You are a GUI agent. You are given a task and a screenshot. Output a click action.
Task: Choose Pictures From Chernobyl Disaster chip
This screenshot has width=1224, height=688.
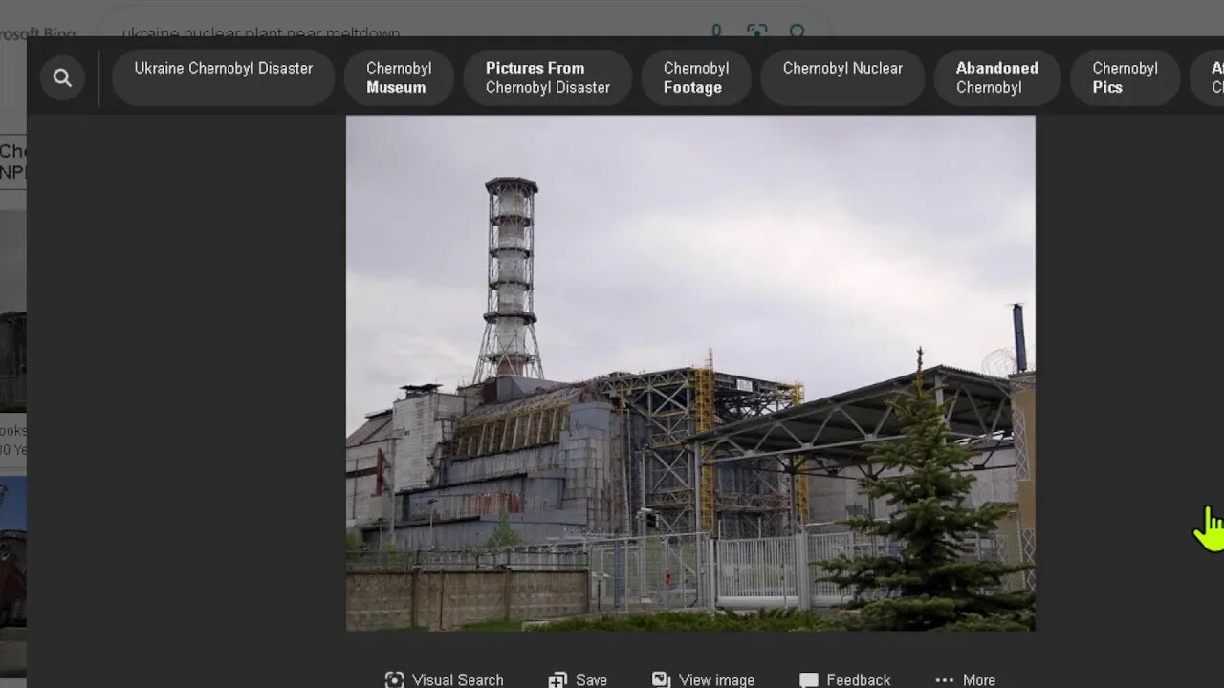pos(547,77)
